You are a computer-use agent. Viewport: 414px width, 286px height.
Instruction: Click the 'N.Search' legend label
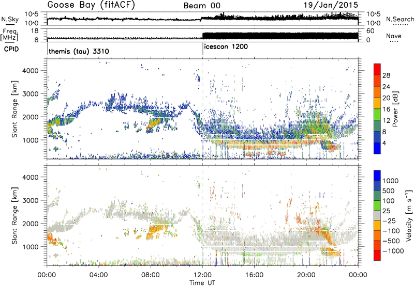click(400, 19)
